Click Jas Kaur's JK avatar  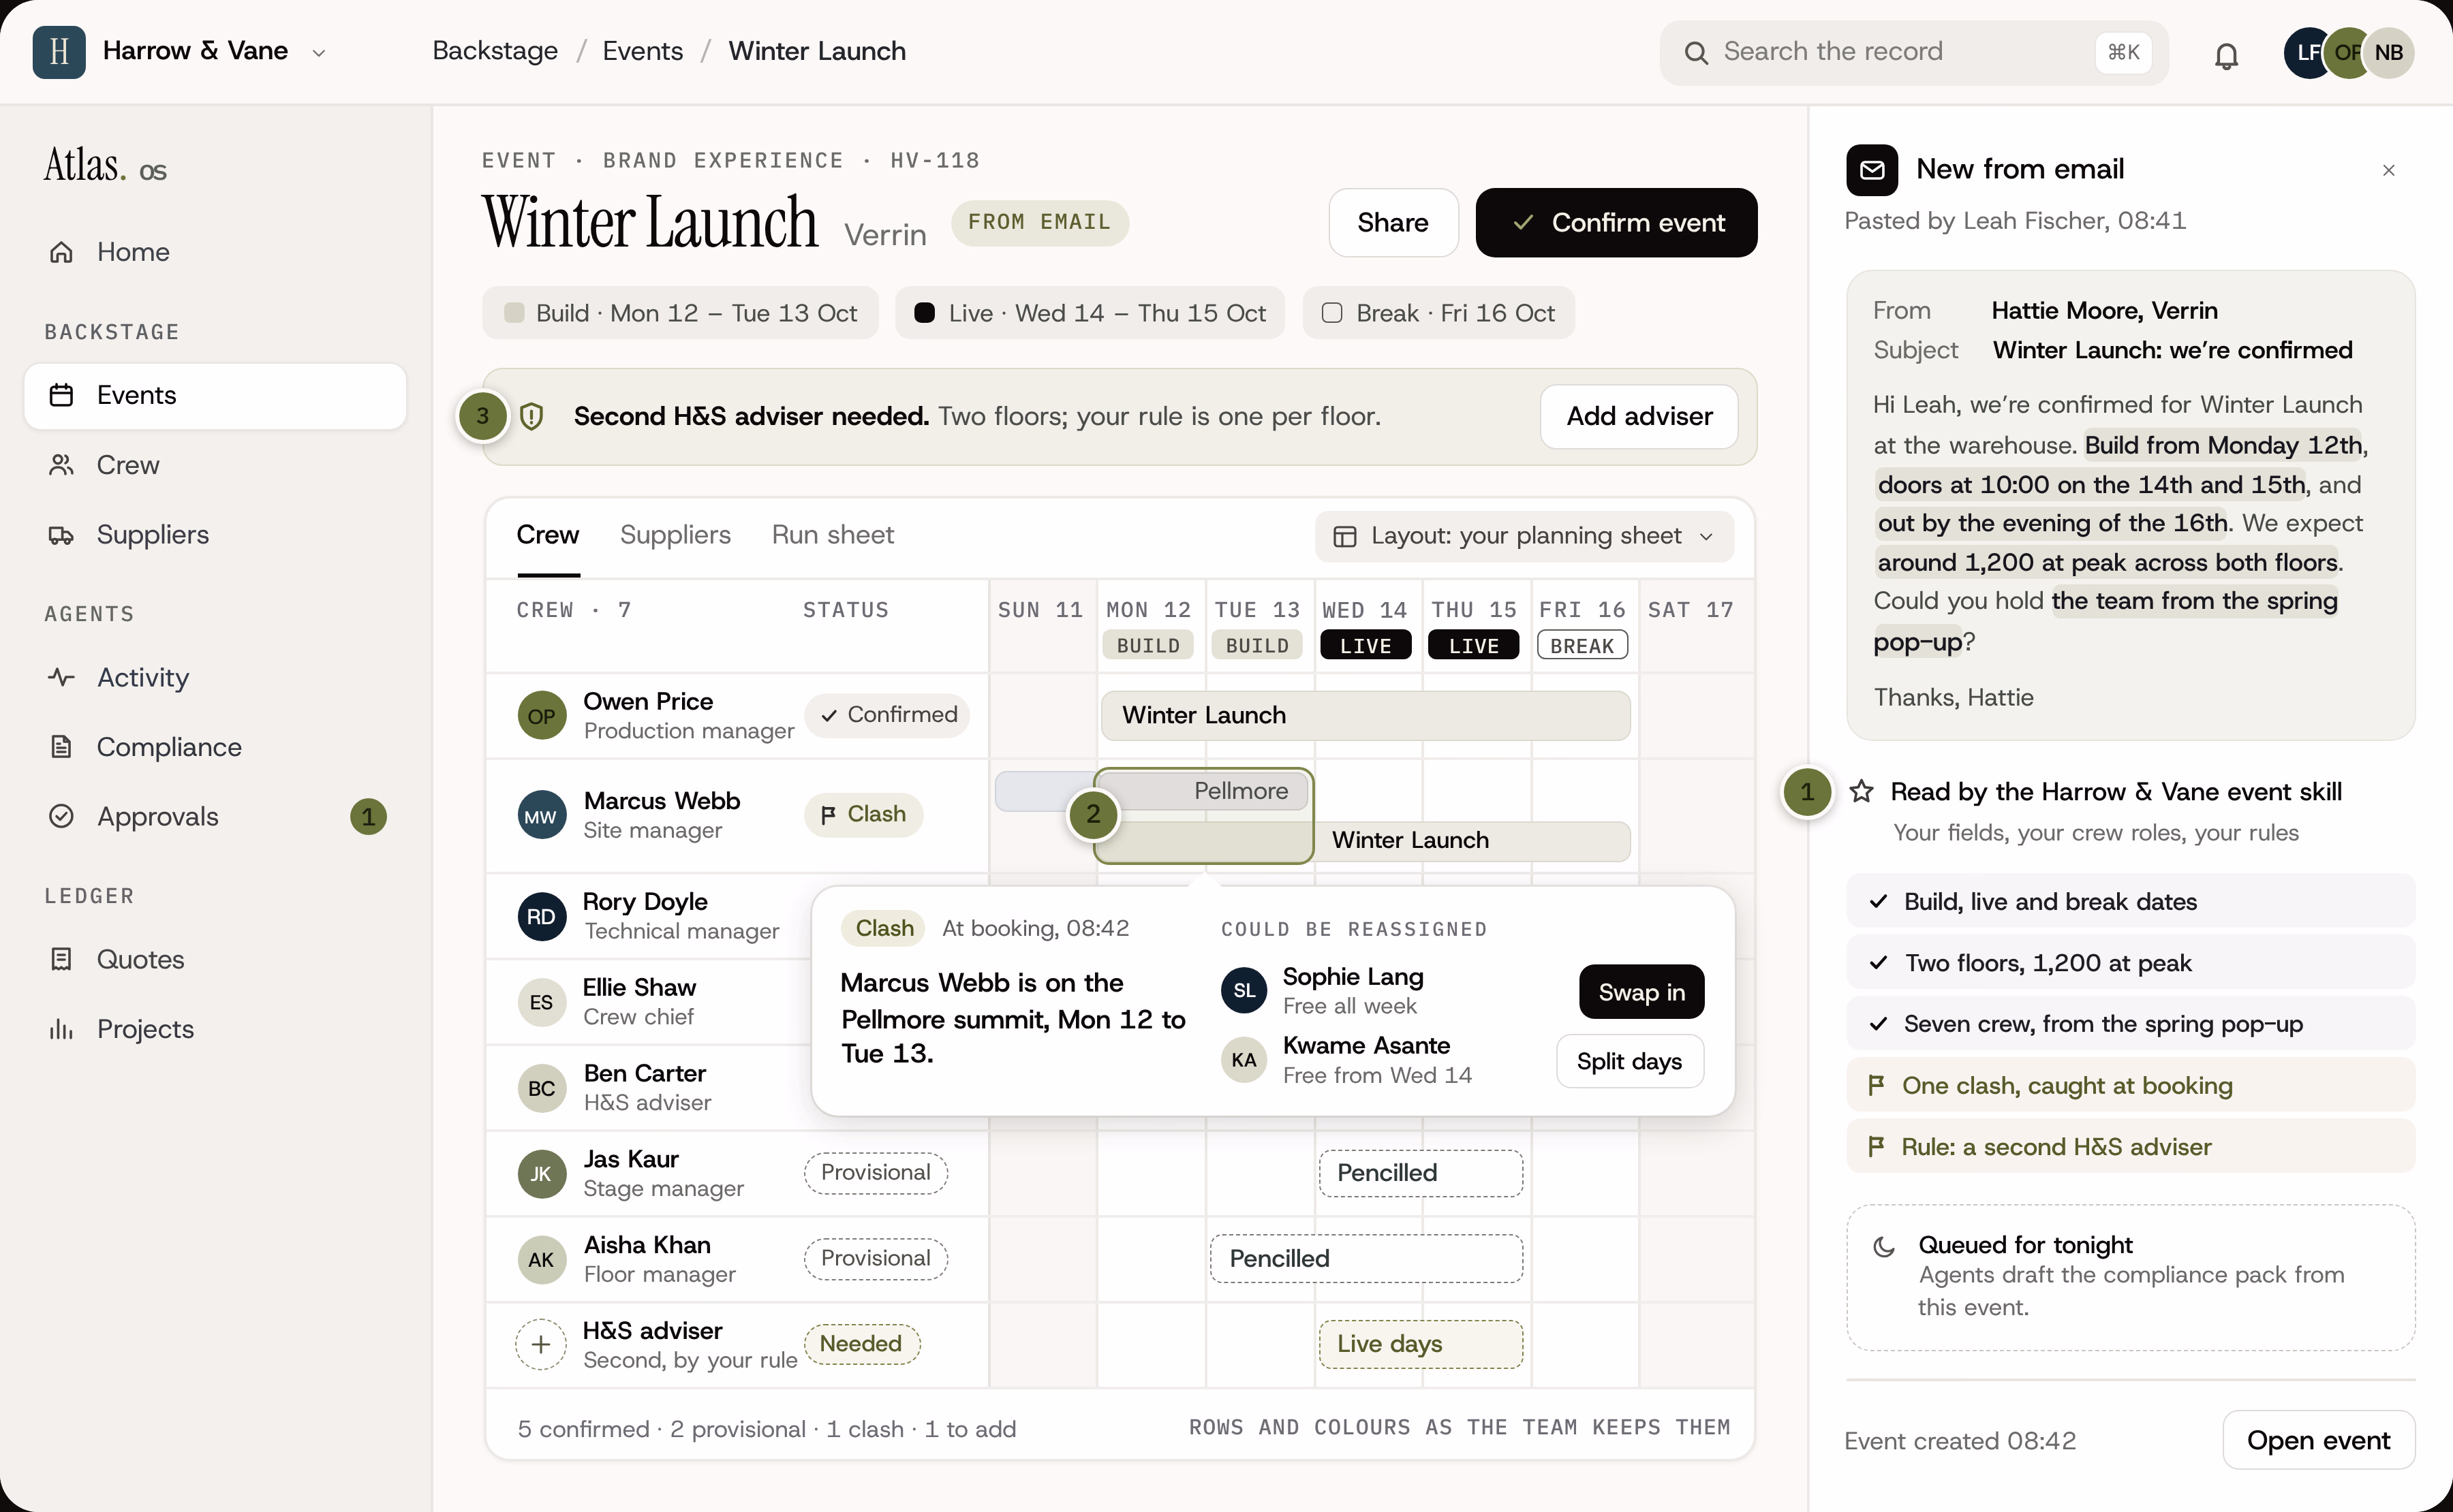(541, 1174)
